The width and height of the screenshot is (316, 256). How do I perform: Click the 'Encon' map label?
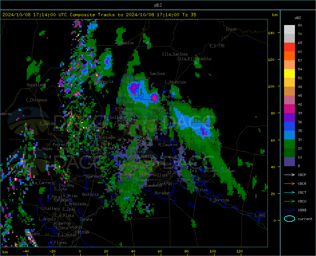point(231,29)
